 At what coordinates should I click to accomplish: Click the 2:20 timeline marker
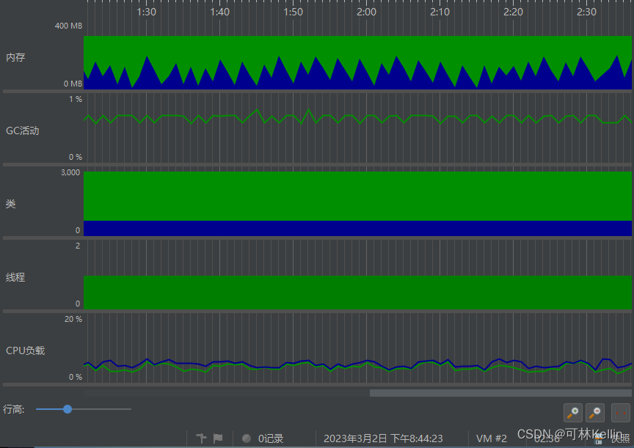(513, 12)
